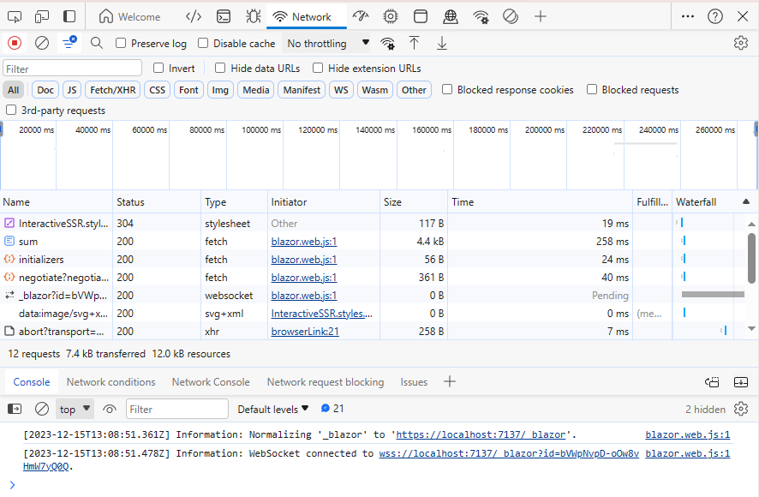Image resolution: width=759 pixels, height=497 pixels.
Task: Open the top JavaScript context dropdown
Action: tap(75, 410)
